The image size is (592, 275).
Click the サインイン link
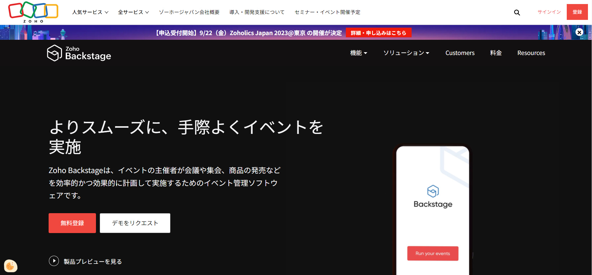point(549,12)
